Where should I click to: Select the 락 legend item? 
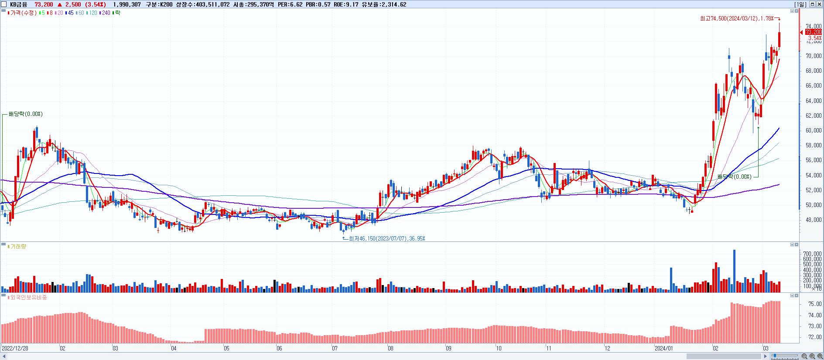click(116, 13)
